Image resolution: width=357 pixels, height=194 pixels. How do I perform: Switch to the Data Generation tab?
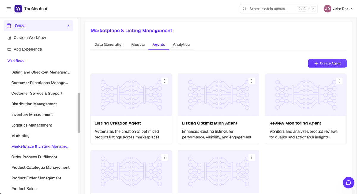[109, 45]
